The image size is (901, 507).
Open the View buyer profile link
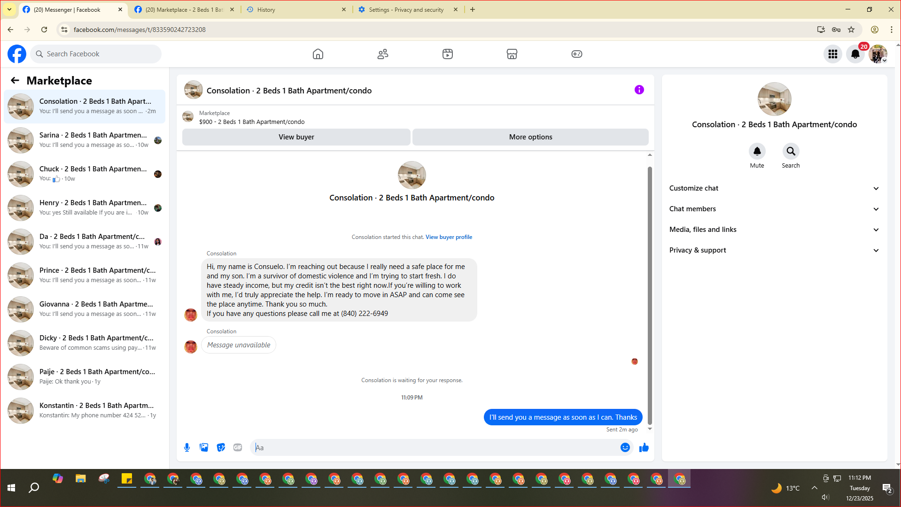[449, 237]
